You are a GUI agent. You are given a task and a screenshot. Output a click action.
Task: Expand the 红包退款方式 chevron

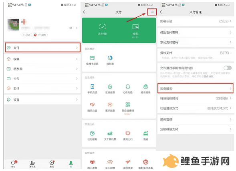point(230,108)
